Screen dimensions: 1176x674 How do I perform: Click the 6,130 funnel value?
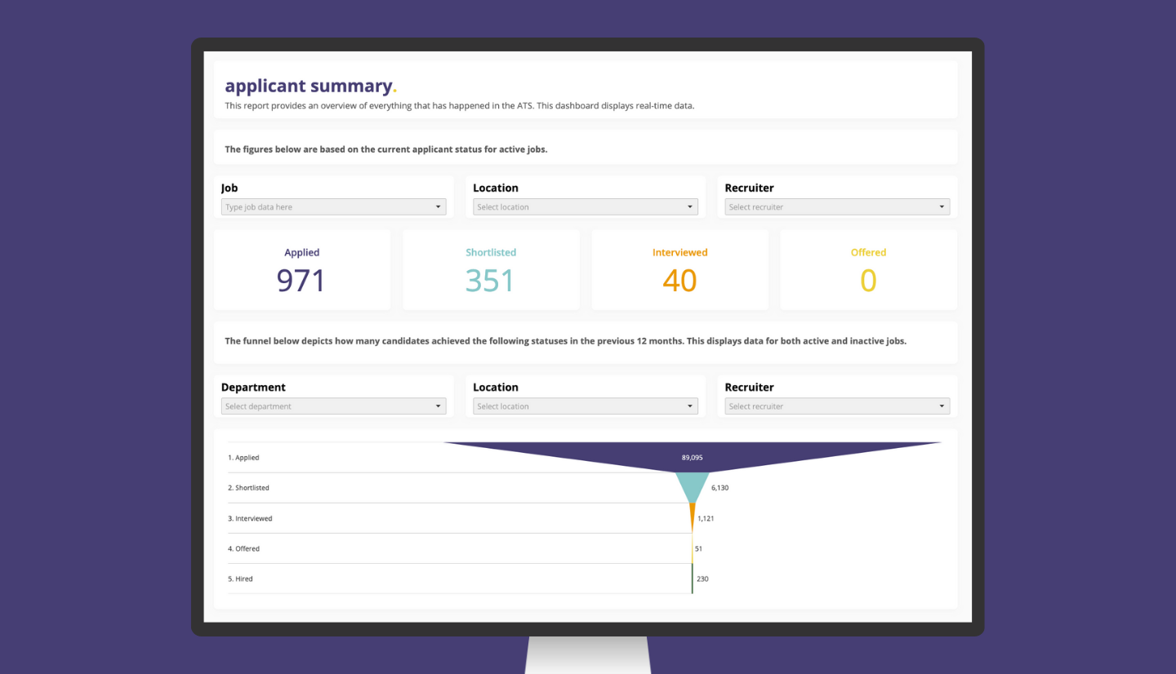click(x=719, y=488)
